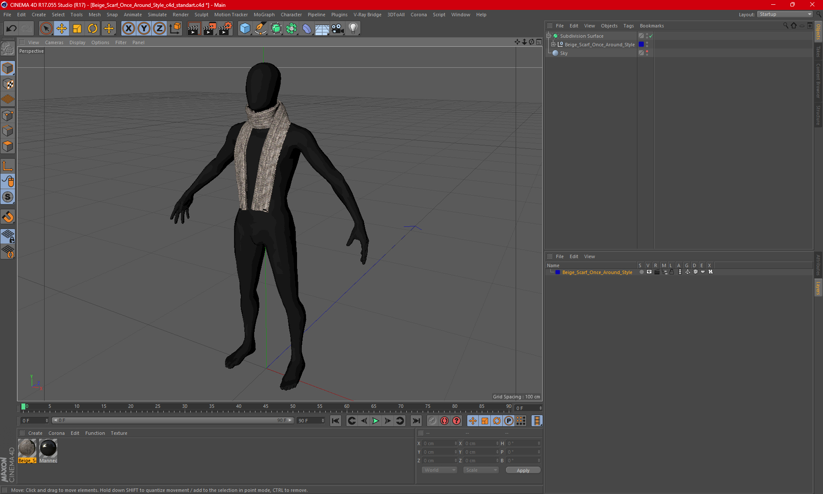Click the Light bulb object icon
This screenshot has height=494, width=823.
click(x=353, y=29)
